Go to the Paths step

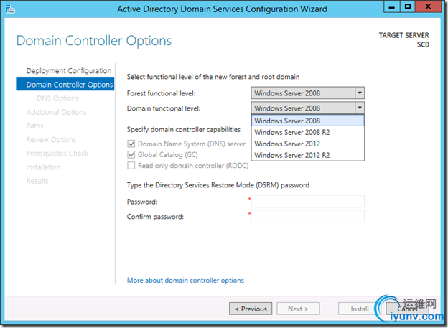tap(35, 126)
